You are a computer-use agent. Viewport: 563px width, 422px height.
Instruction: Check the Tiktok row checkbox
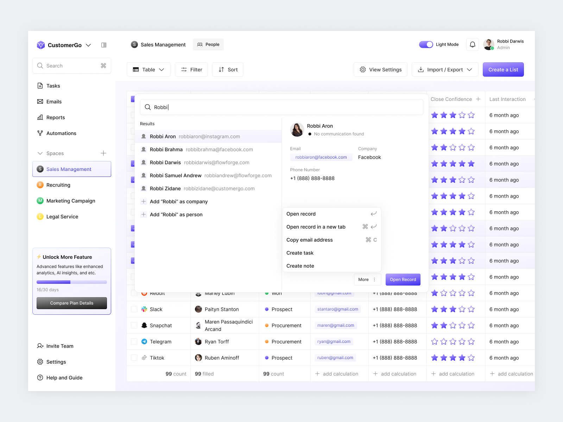click(134, 358)
